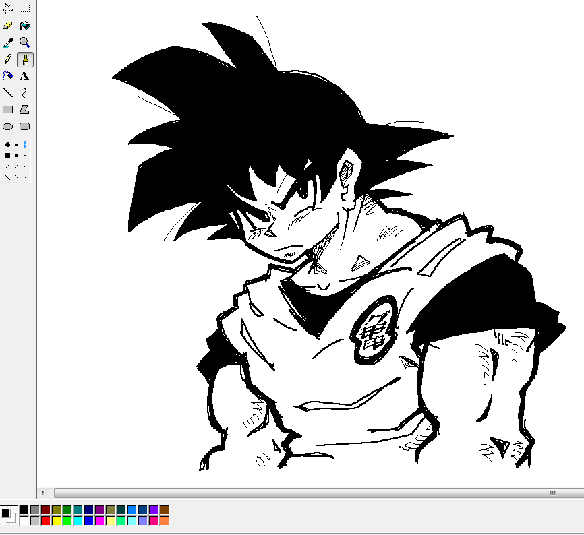The height and width of the screenshot is (535, 584).
Task: Click the foreground/background color indicator box
Action: point(9,515)
